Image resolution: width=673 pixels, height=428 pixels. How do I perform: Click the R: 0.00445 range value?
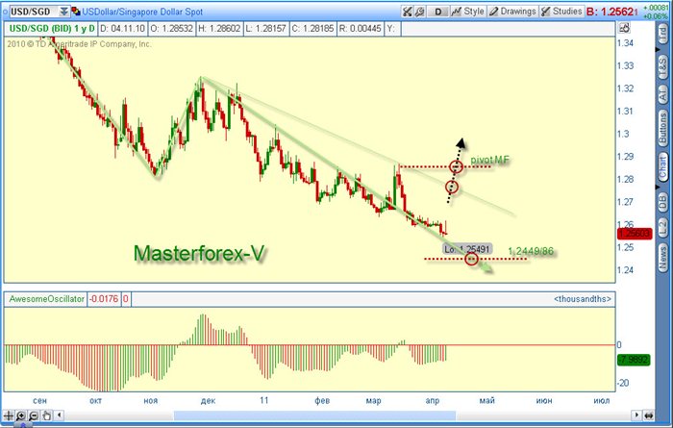[361, 28]
